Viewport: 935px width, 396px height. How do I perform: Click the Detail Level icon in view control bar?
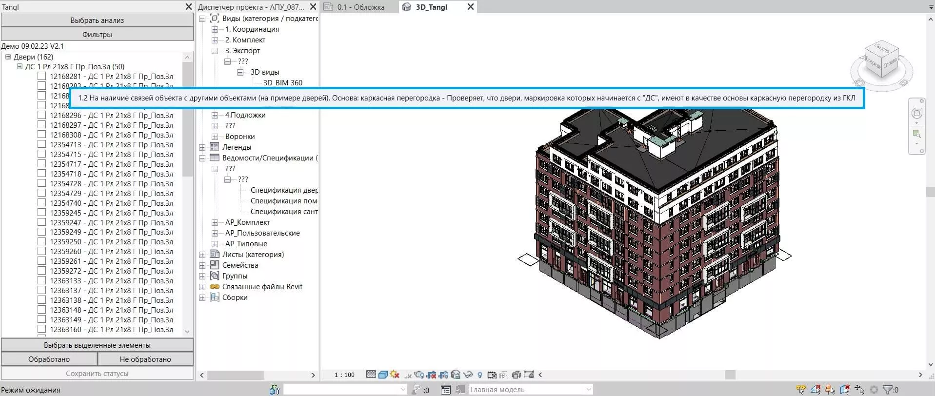(371, 375)
